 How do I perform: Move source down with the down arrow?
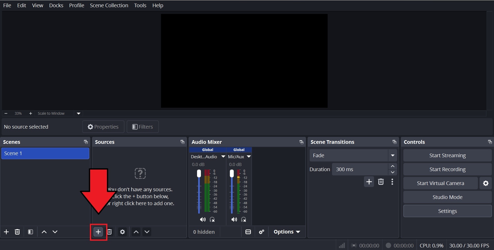(147, 232)
